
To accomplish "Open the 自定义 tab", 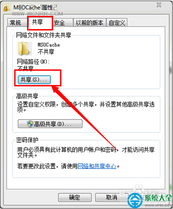I will (x=117, y=23).
